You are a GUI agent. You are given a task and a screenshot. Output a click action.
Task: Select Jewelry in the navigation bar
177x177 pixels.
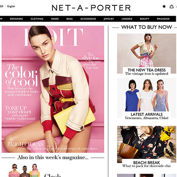pyautogui.click(x=109, y=19)
